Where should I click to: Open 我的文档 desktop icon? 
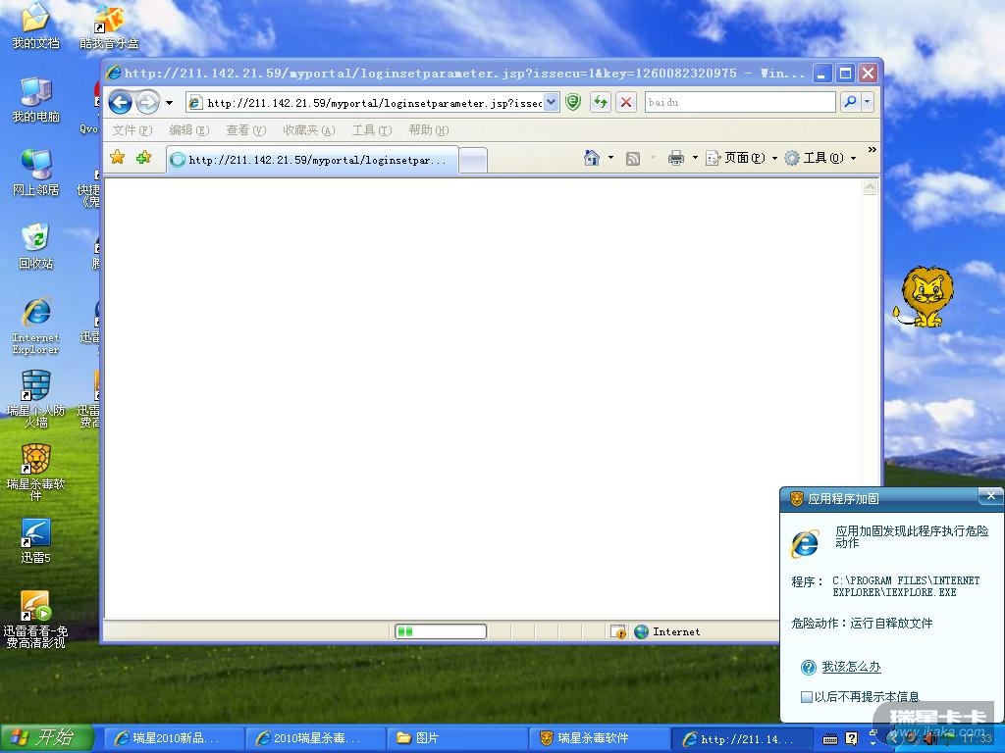36,26
